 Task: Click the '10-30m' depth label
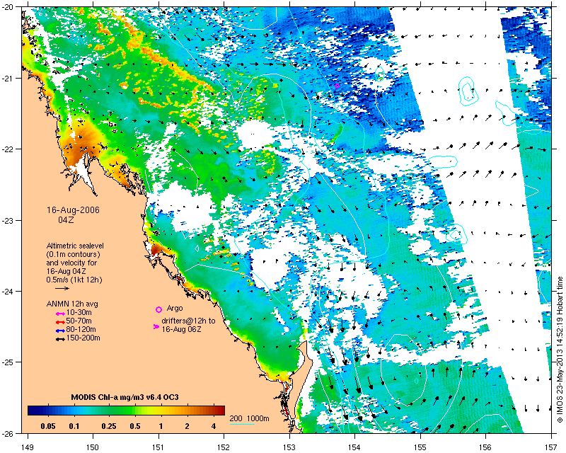coord(79,312)
